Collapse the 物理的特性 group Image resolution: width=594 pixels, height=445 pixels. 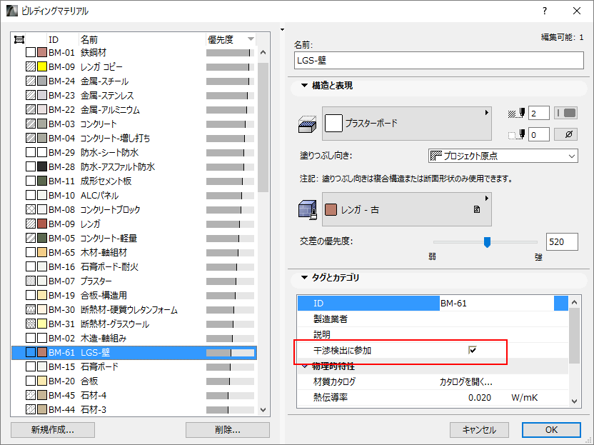point(305,366)
